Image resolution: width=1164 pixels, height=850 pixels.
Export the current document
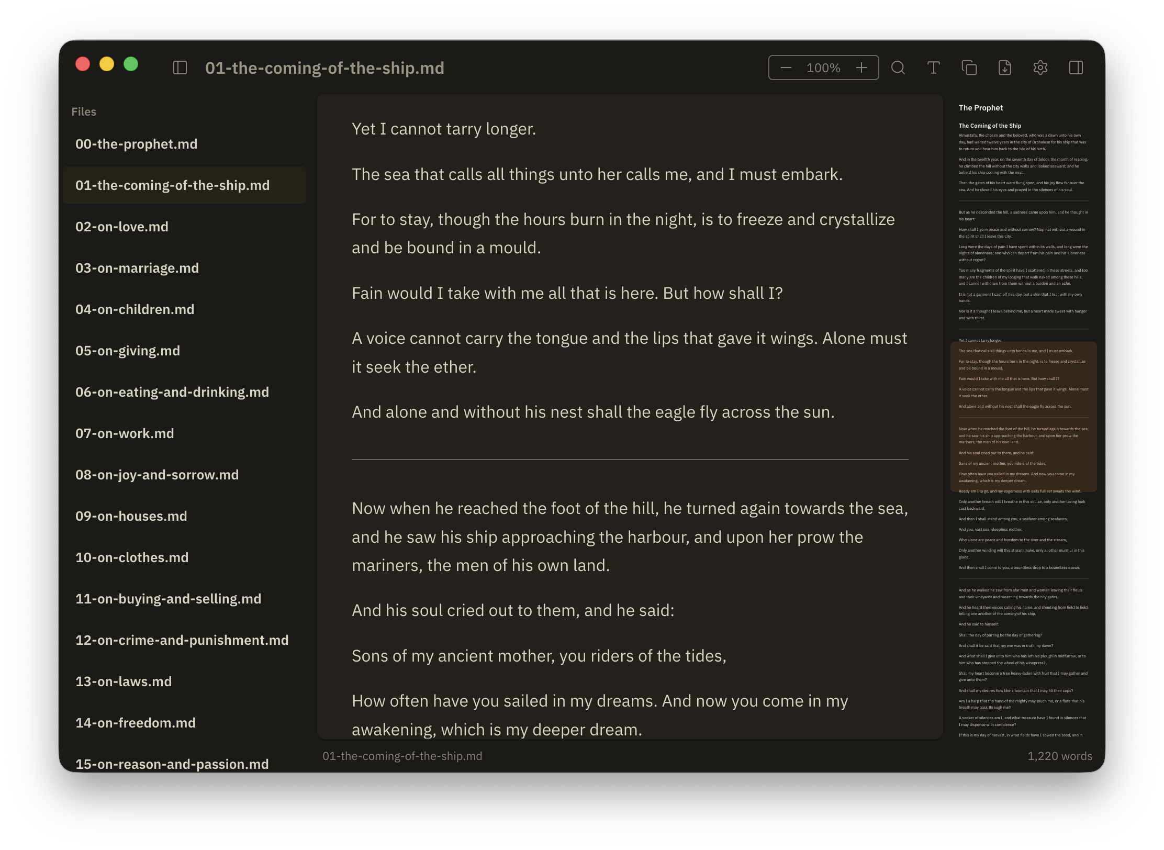1004,68
